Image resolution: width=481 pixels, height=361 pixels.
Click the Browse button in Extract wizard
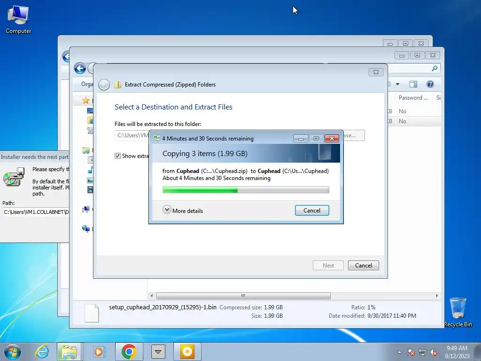pos(354,135)
